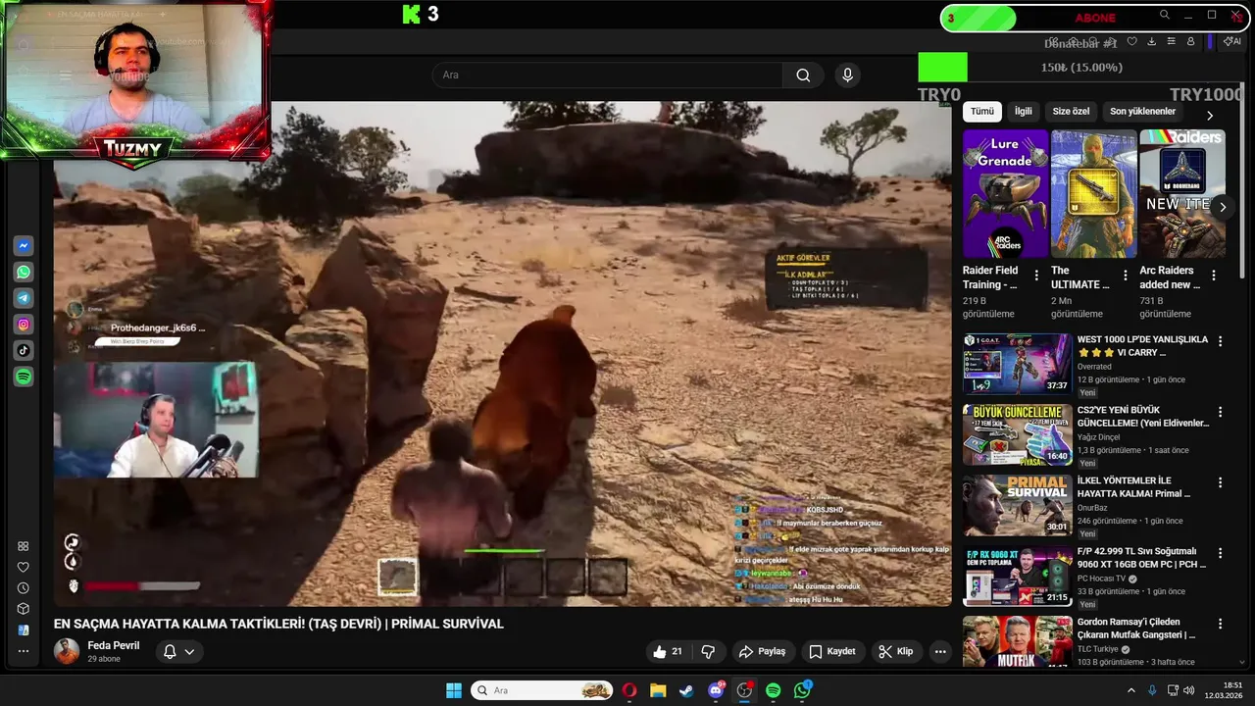This screenshot has height=706, width=1255.
Task: Open options for F/P 42.999 TL video
Action: [x=1221, y=553]
